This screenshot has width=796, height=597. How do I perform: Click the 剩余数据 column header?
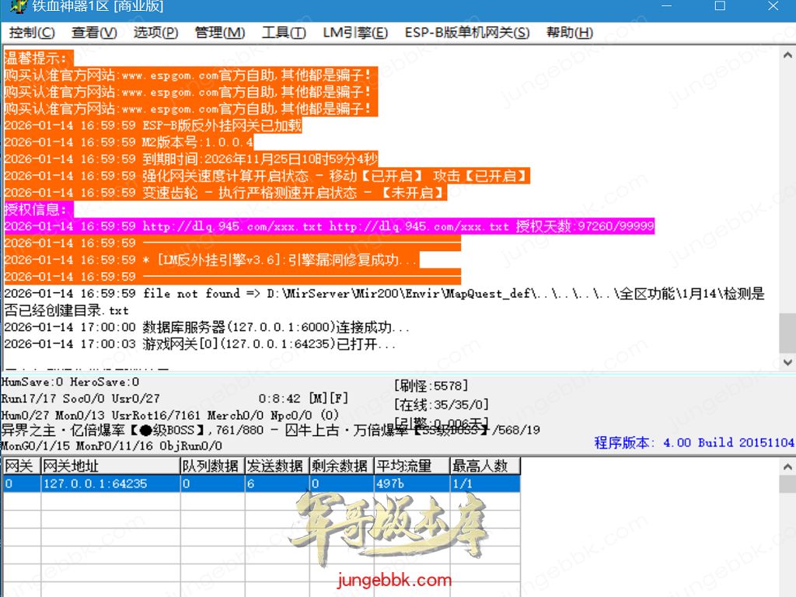coord(340,466)
